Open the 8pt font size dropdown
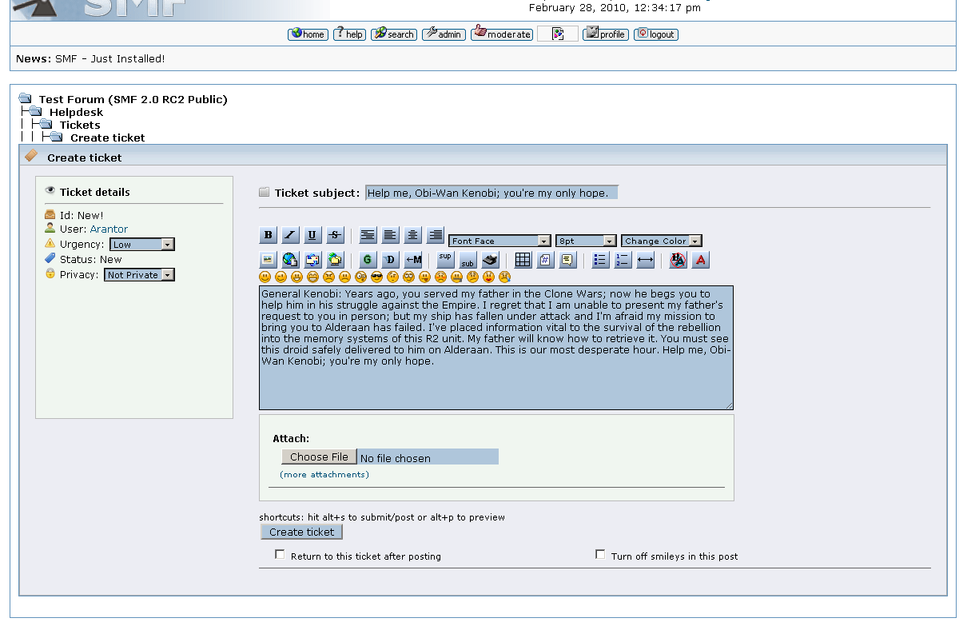Image resolution: width=975 pixels, height=634 pixels. pyautogui.click(x=587, y=241)
